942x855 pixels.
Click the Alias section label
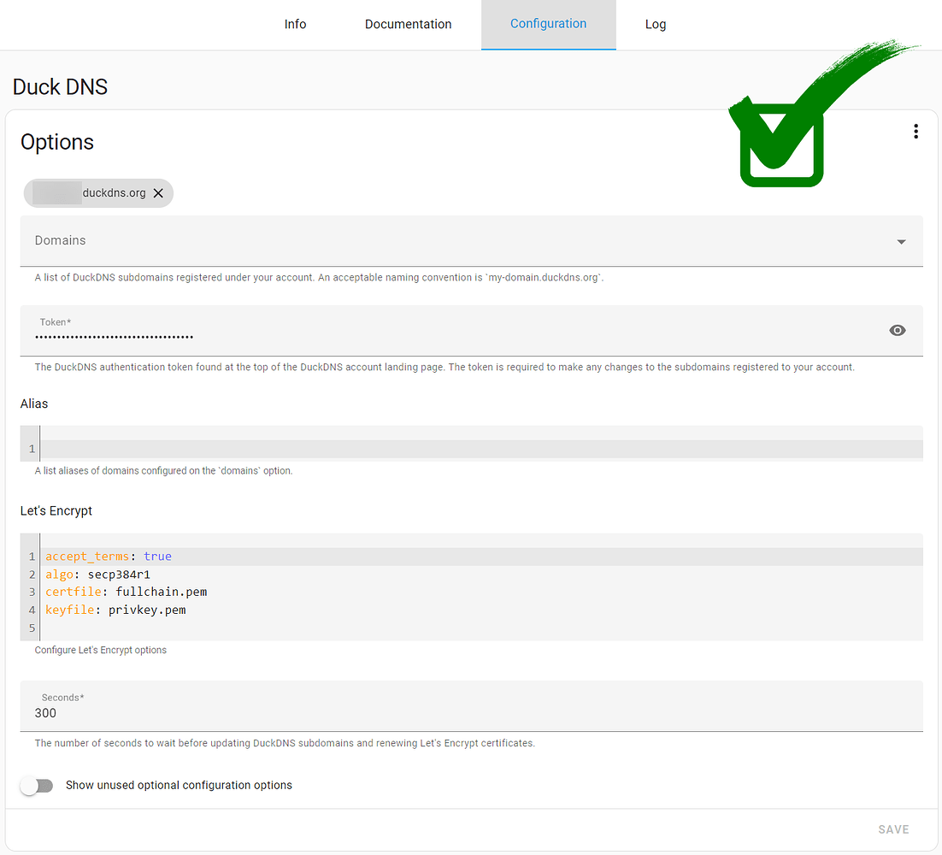point(33,404)
